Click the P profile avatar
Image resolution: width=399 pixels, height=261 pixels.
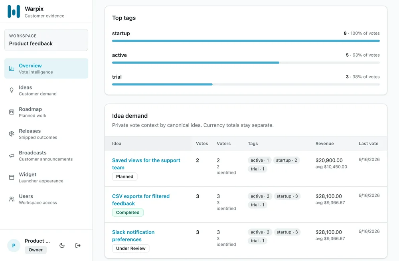click(14, 245)
